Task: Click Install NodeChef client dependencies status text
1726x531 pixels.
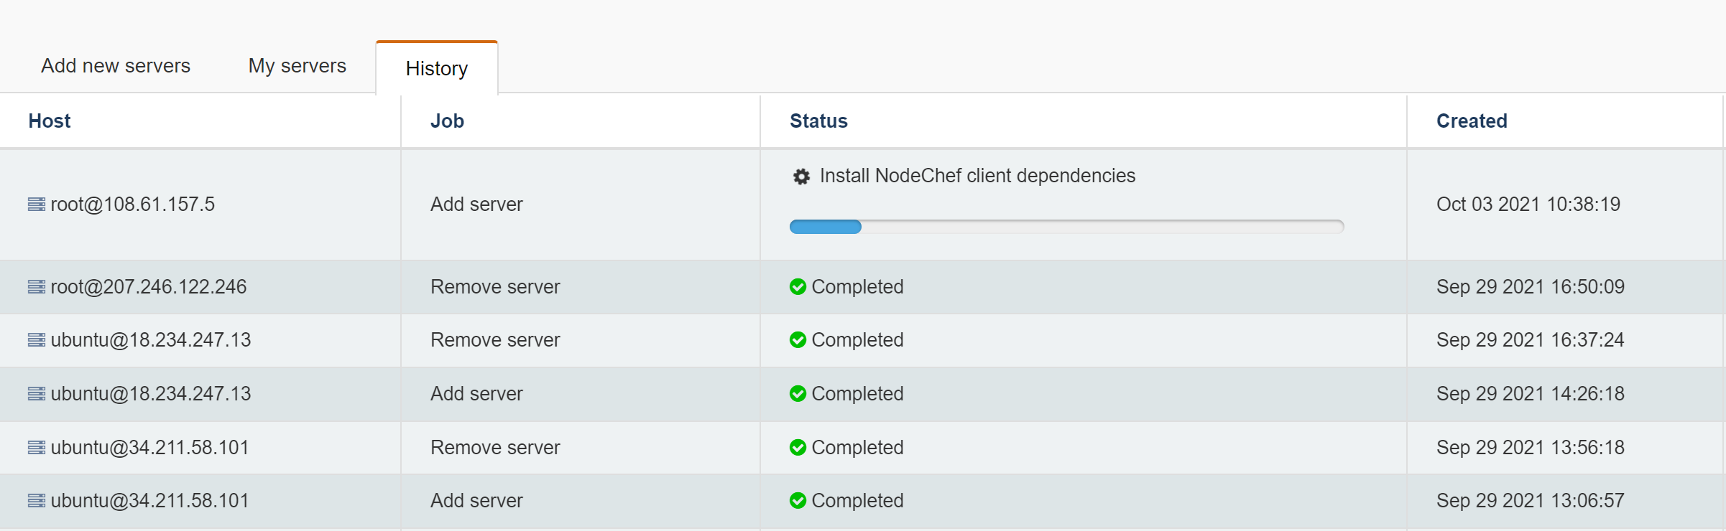Action: coord(977,176)
